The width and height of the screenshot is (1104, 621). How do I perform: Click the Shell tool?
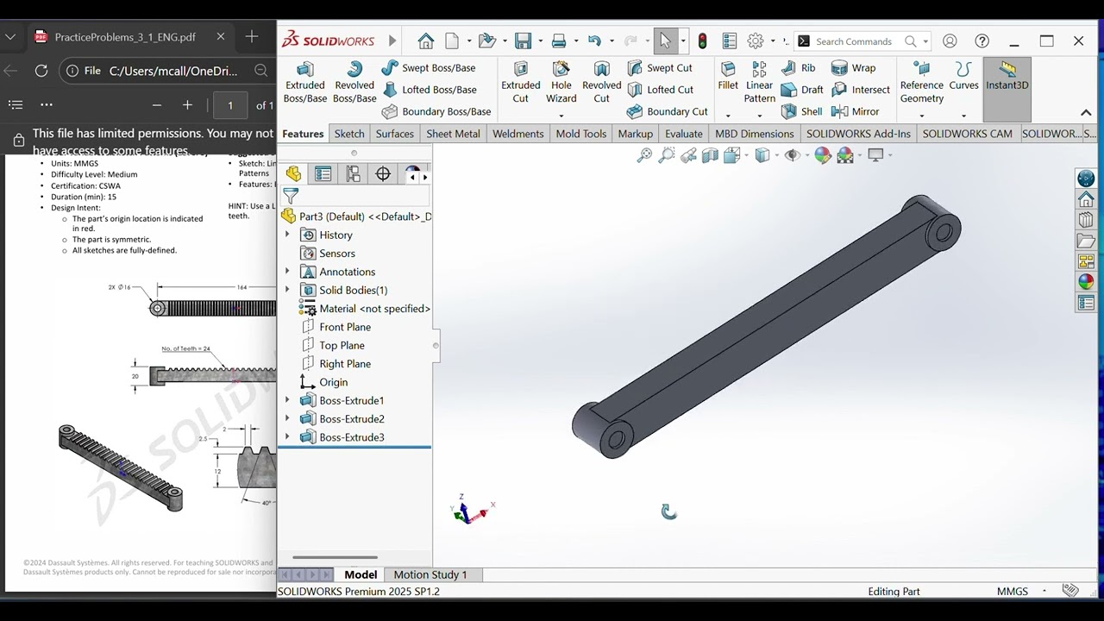(801, 111)
